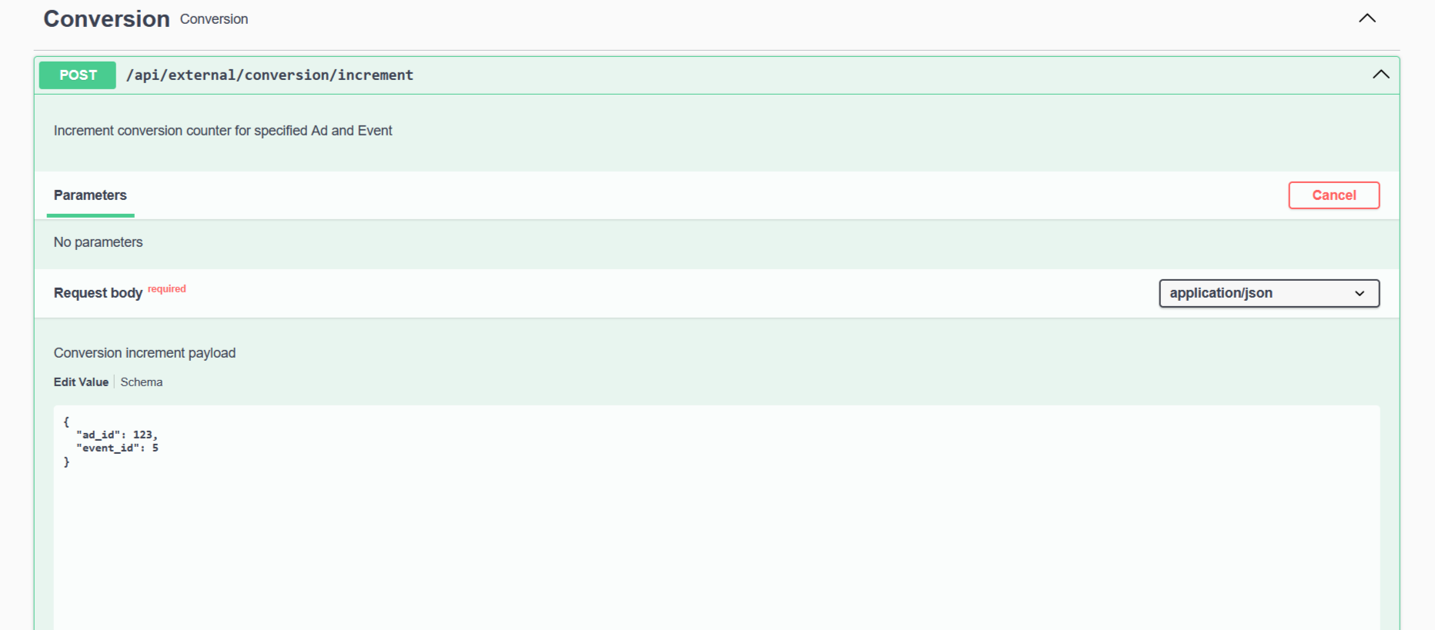The image size is (1435, 630).
Task: Click the /api/external/conversion/increment endpoint path
Action: point(269,75)
